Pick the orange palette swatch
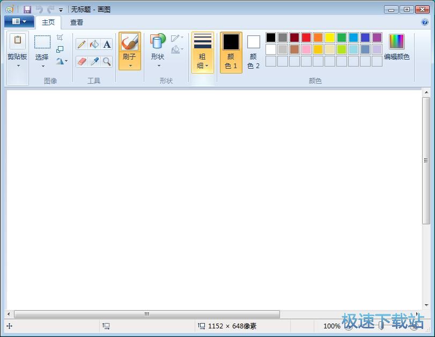 318,38
